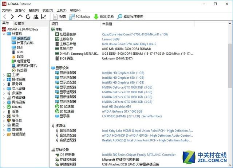Screen dimensions: 233x168
Task: Open the 收藏(O) menu
Action: pyautogui.click(x=48, y=10)
